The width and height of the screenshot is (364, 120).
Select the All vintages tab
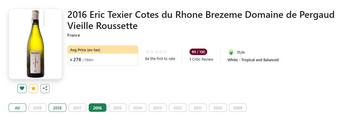point(17,108)
